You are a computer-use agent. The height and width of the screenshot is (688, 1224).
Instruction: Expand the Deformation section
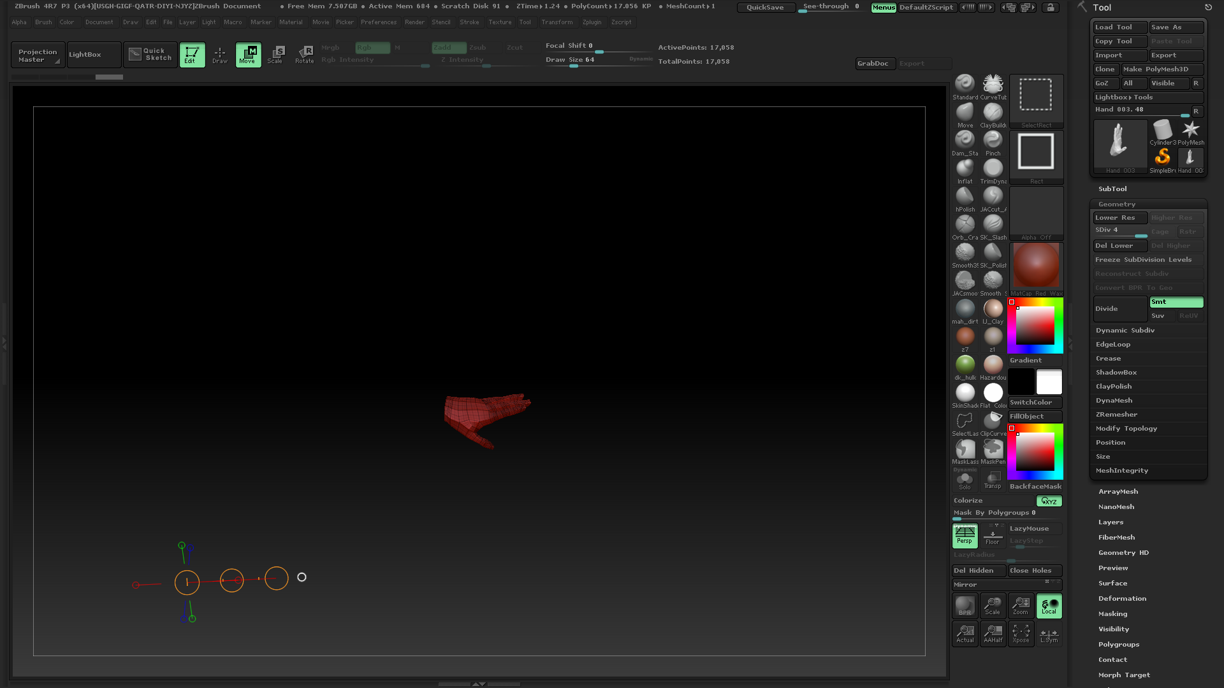tap(1122, 598)
